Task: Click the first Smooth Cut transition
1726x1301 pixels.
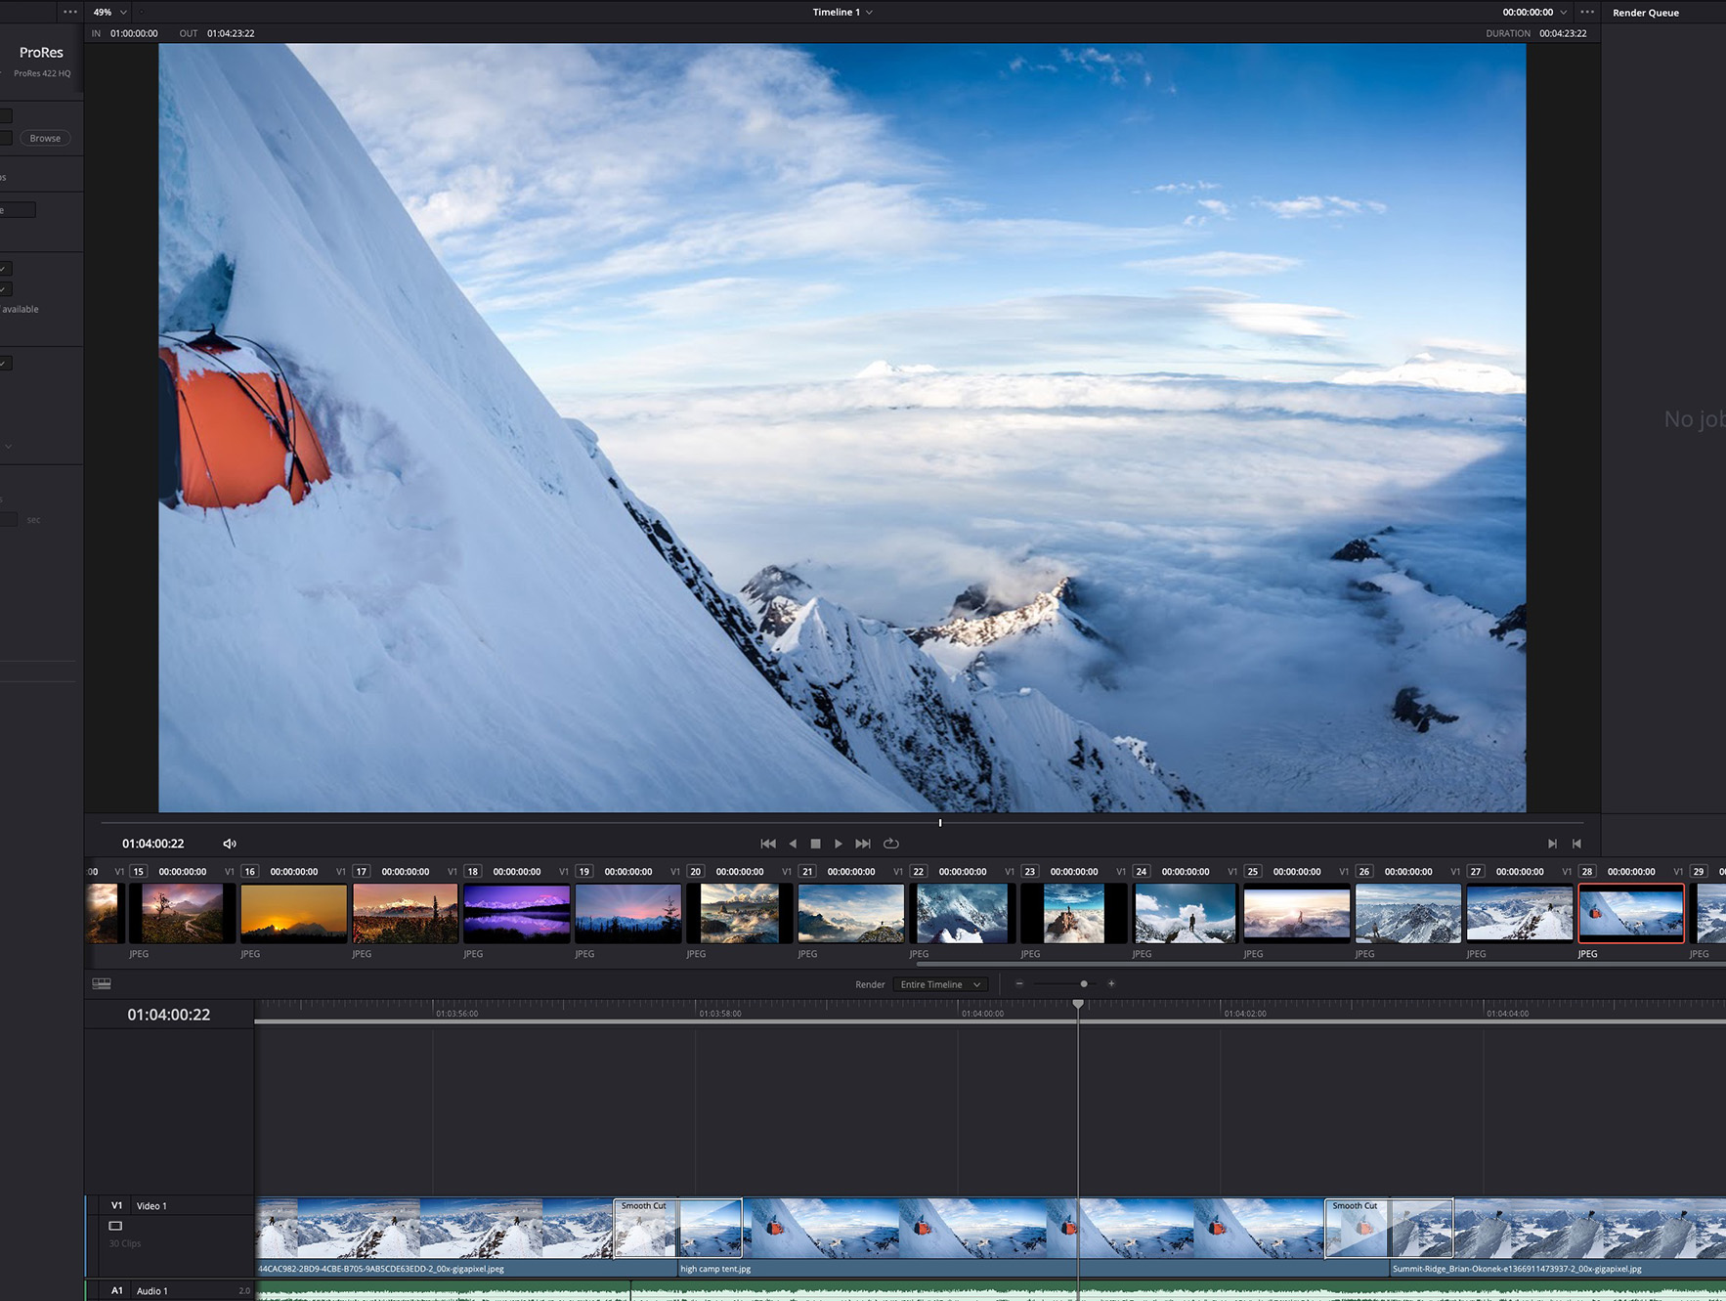Action: (x=677, y=1229)
